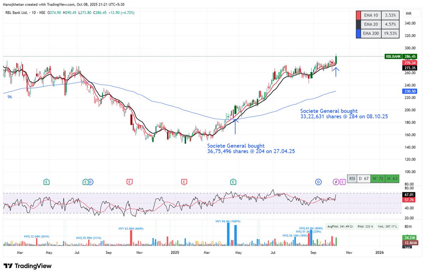The width and height of the screenshot is (425, 275).
Task: Click the red earnings marker near January 2025
Action: click(x=184, y=182)
